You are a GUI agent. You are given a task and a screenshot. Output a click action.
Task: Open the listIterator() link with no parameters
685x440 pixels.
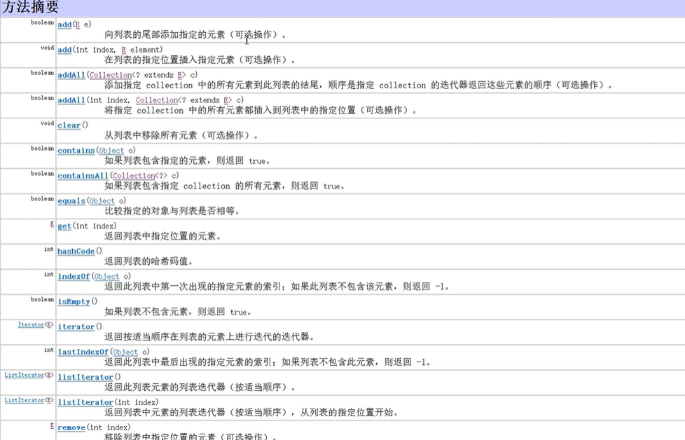[85, 377]
